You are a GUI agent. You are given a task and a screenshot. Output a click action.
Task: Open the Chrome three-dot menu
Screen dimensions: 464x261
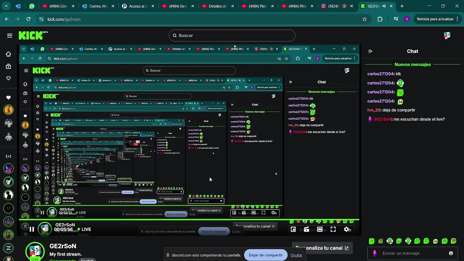[x=457, y=19]
